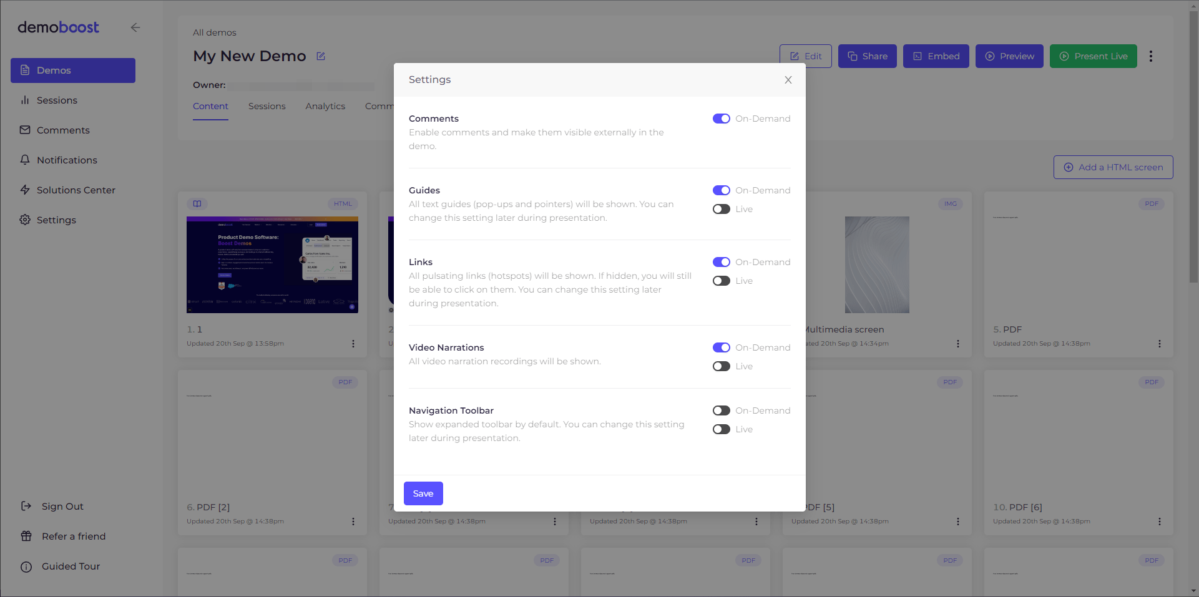Open Settings via the gear icon
1199x597 pixels.
click(25, 220)
